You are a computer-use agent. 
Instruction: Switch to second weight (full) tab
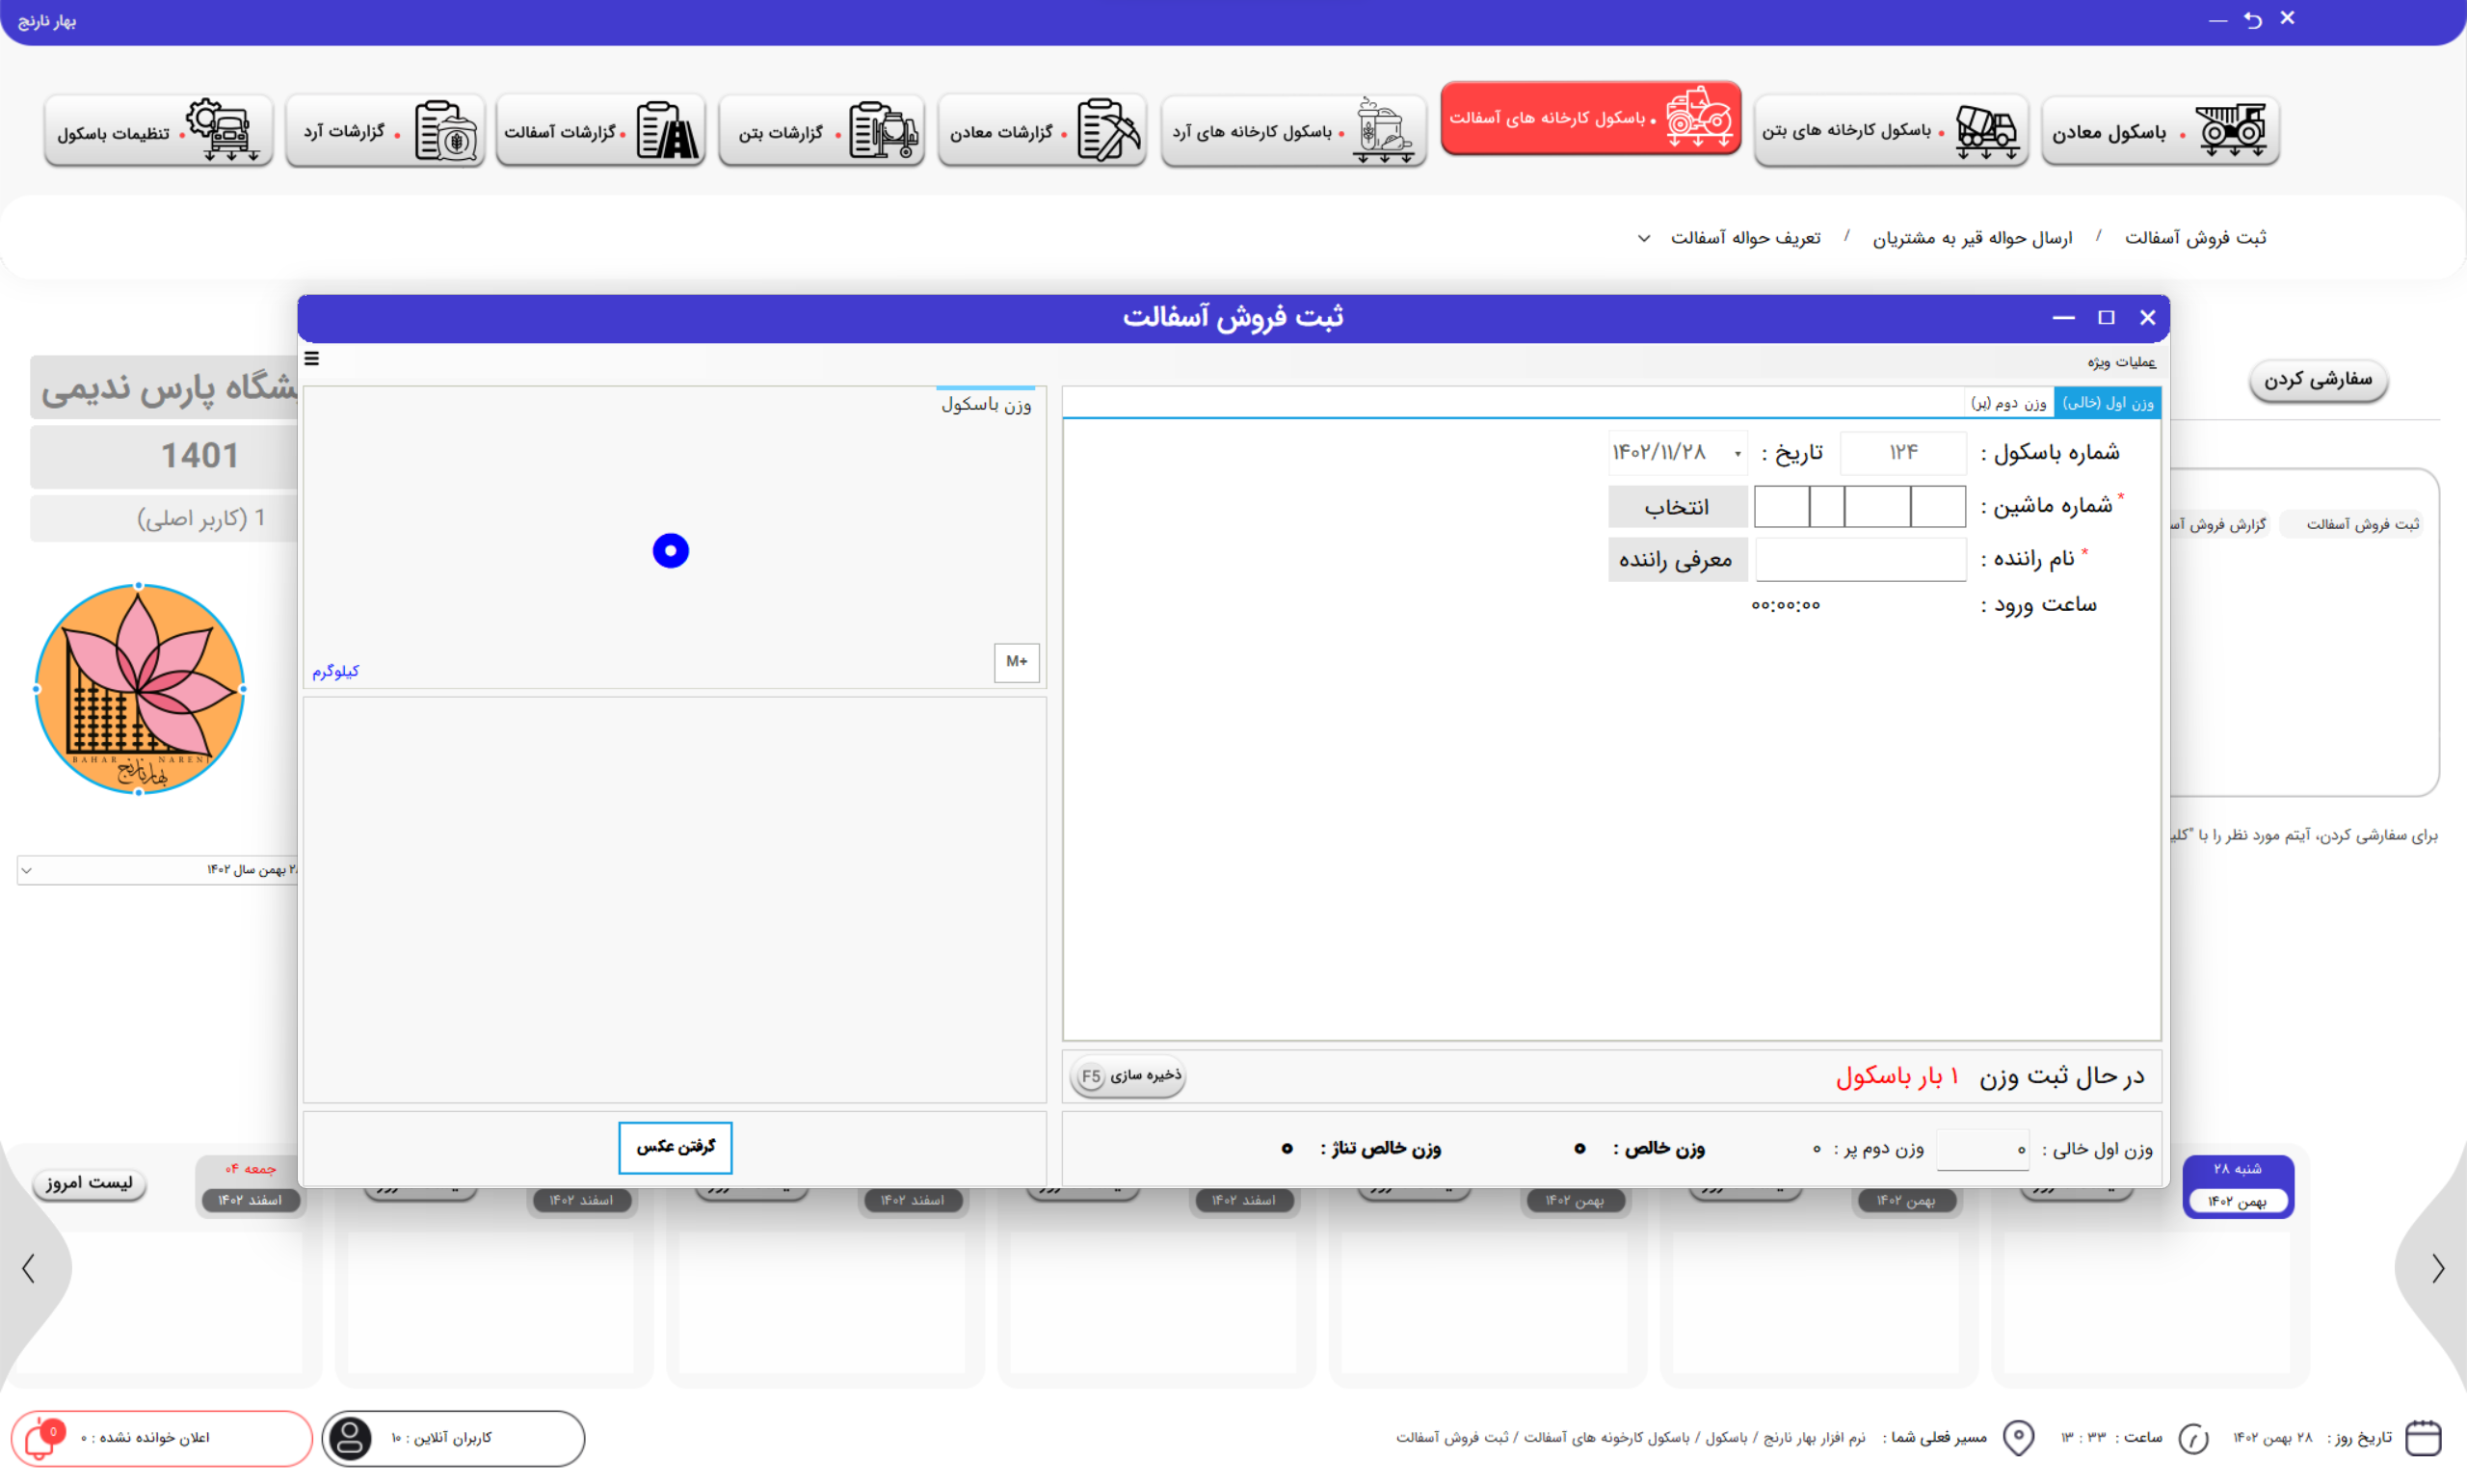tap(2008, 403)
